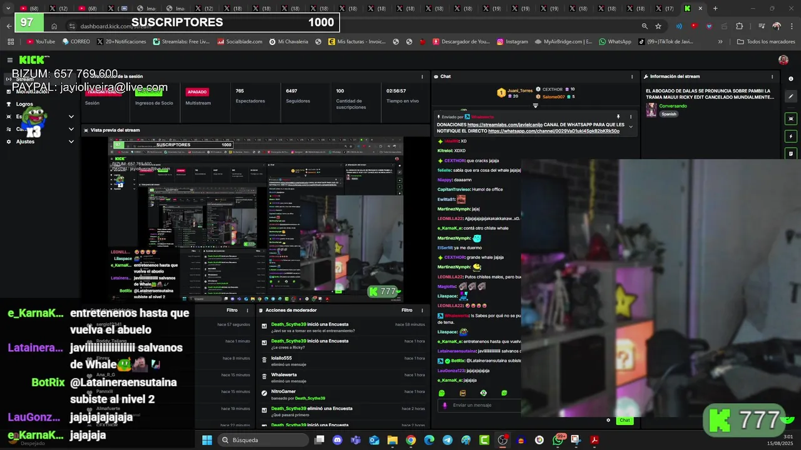801x450 pixels.
Task: Click Death_Scythe39 in the first moderator action
Action: point(288,324)
